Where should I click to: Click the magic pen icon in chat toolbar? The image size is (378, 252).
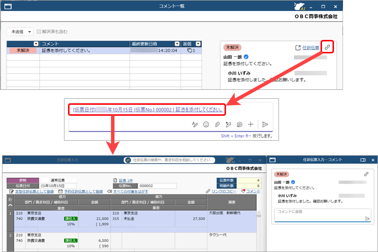click(x=228, y=124)
